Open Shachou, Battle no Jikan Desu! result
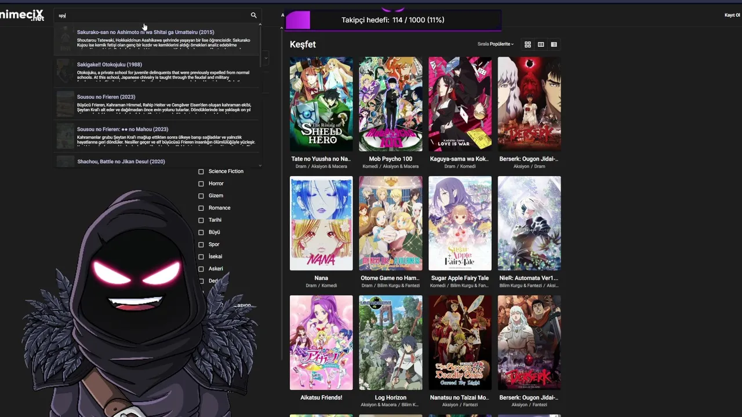This screenshot has height=417, width=742. 157,162
